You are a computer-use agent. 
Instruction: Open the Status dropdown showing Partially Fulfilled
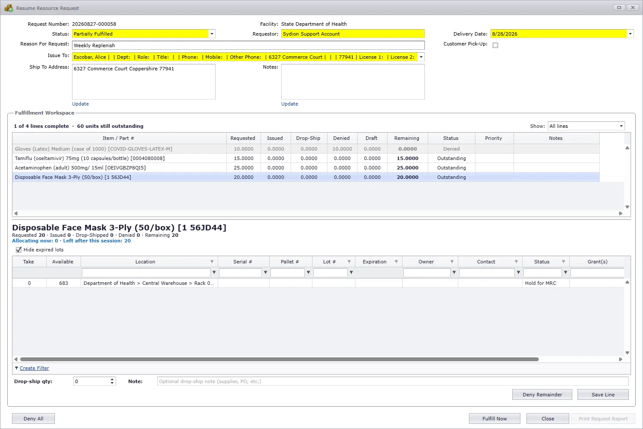212,34
